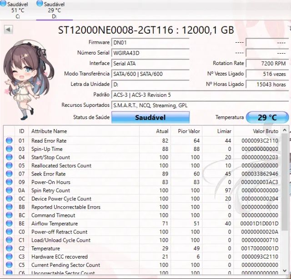
Task: Click the status icon for Device Power Cycle Count
Action: (x=9, y=199)
